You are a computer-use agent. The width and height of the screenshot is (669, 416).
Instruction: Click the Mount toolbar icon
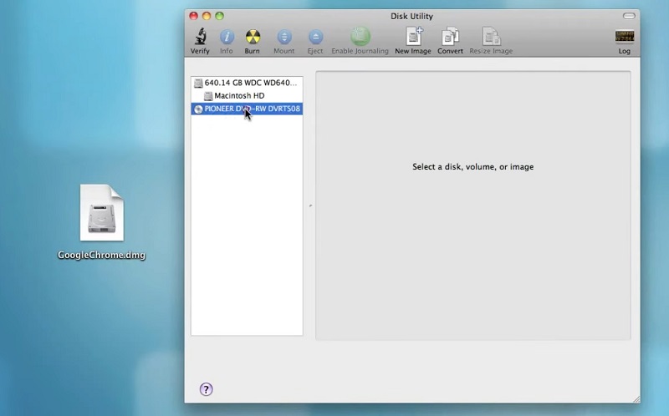tap(283, 37)
